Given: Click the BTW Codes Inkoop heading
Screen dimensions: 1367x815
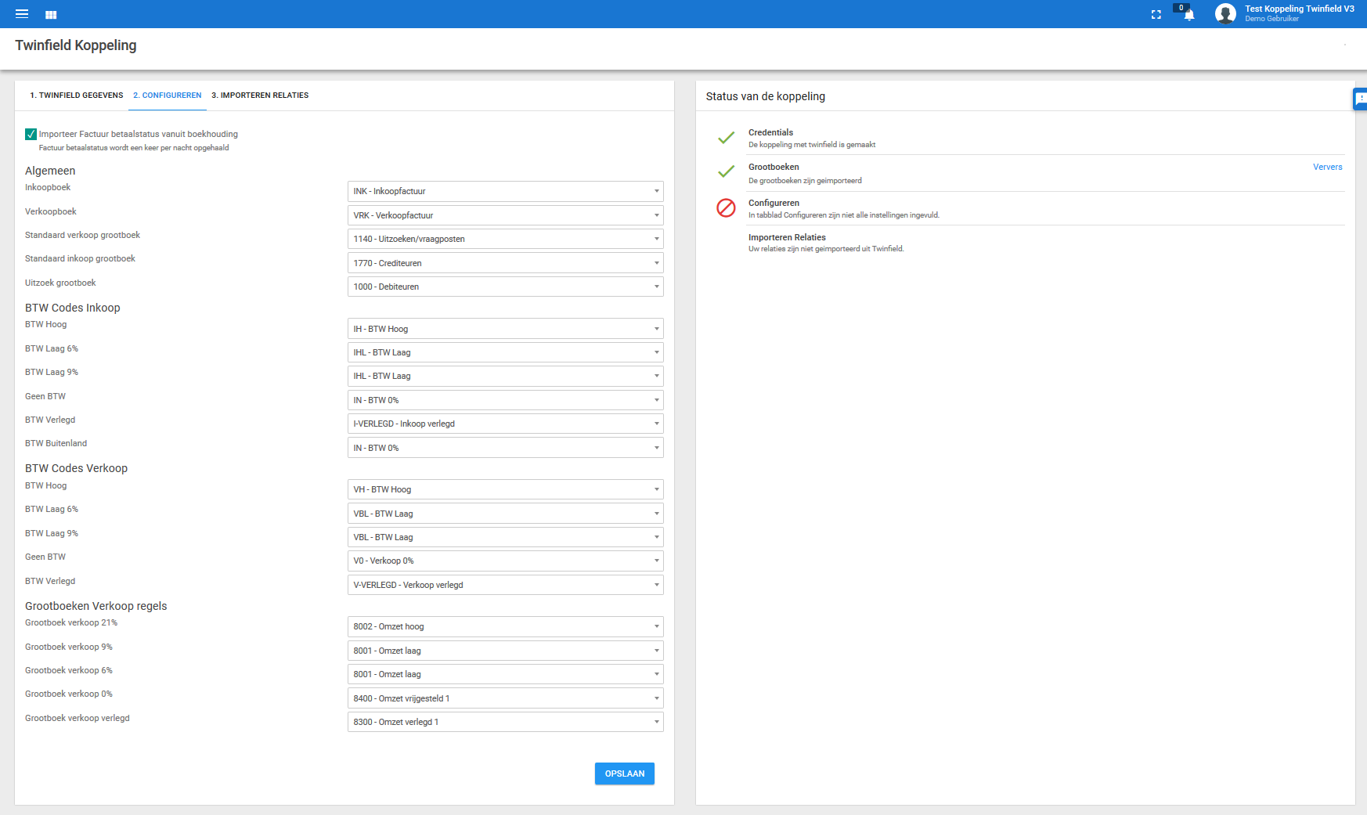Looking at the screenshot, I should [73, 308].
